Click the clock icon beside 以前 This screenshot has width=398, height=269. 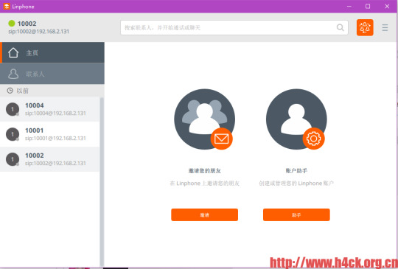10,91
